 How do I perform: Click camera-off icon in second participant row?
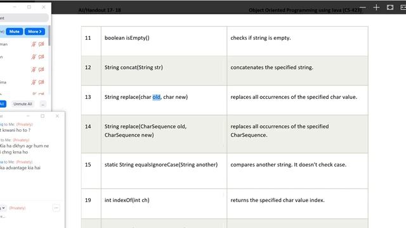click(x=41, y=57)
